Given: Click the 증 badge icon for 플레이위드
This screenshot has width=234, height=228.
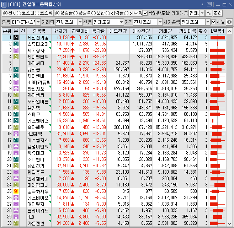Looking at the screenshot, I should [16, 210].
